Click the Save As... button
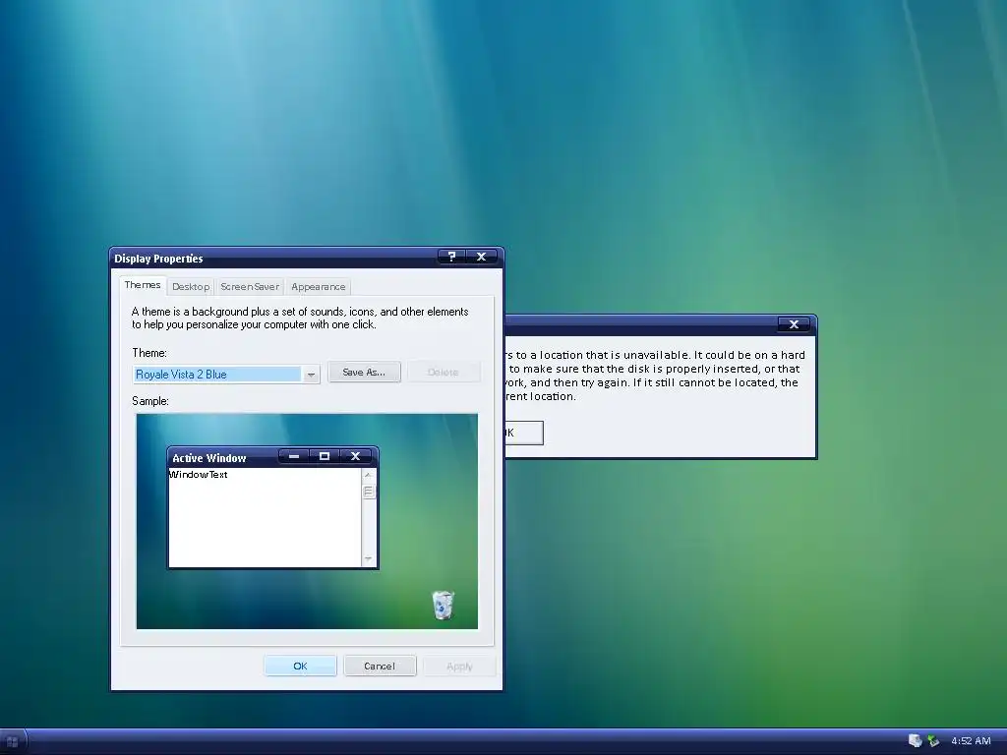The height and width of the screenshot is (755, 1007). (364, 373)
